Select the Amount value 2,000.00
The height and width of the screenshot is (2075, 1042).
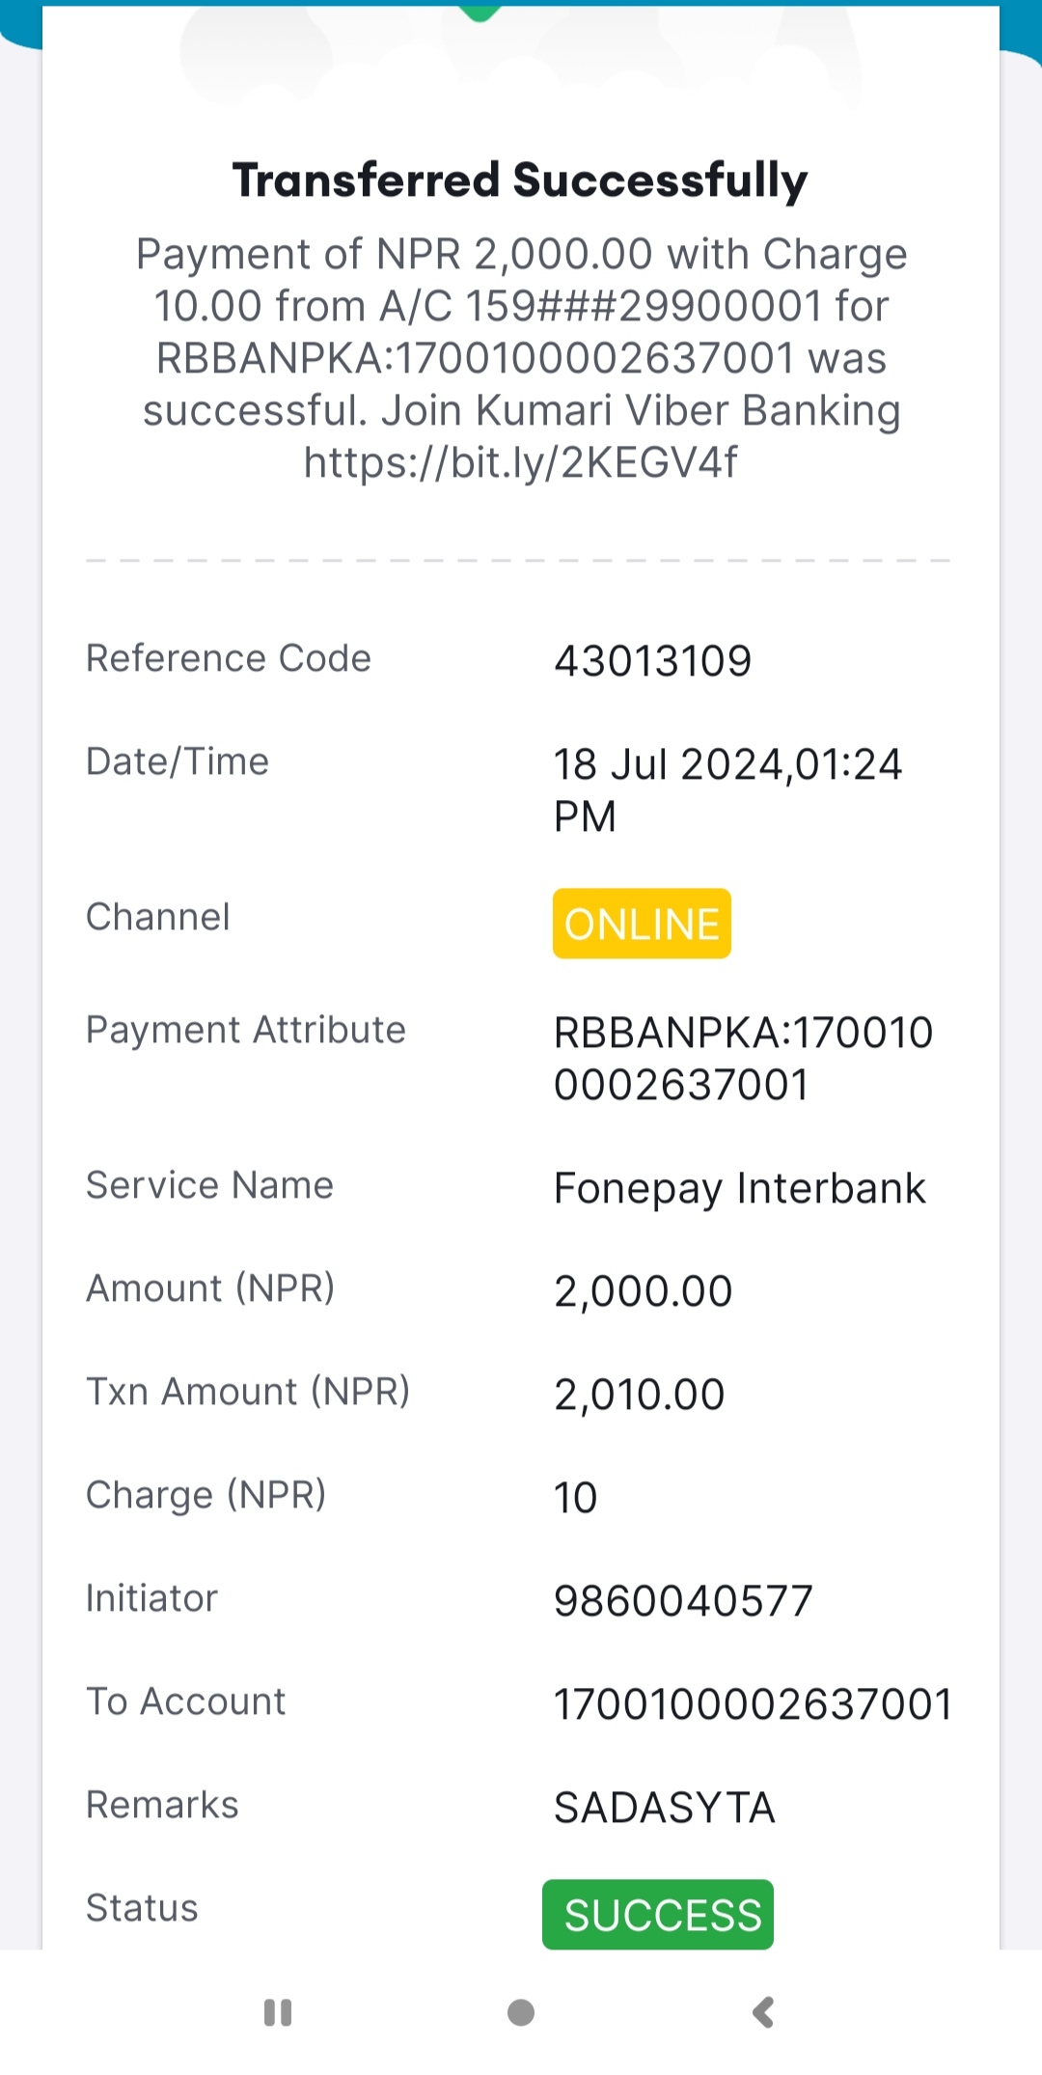point(643,1292)
